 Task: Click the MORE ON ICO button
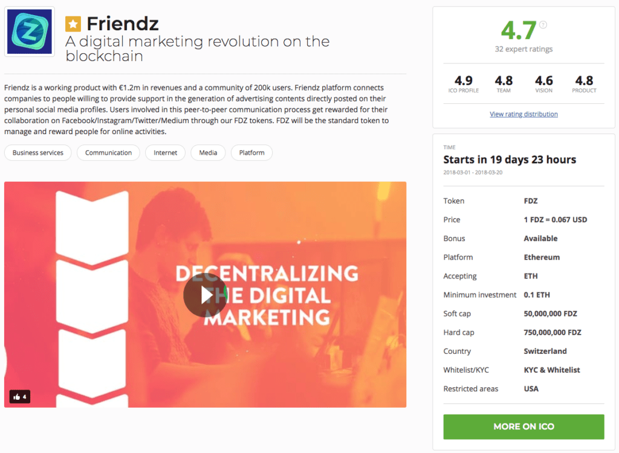click(523, 426)
